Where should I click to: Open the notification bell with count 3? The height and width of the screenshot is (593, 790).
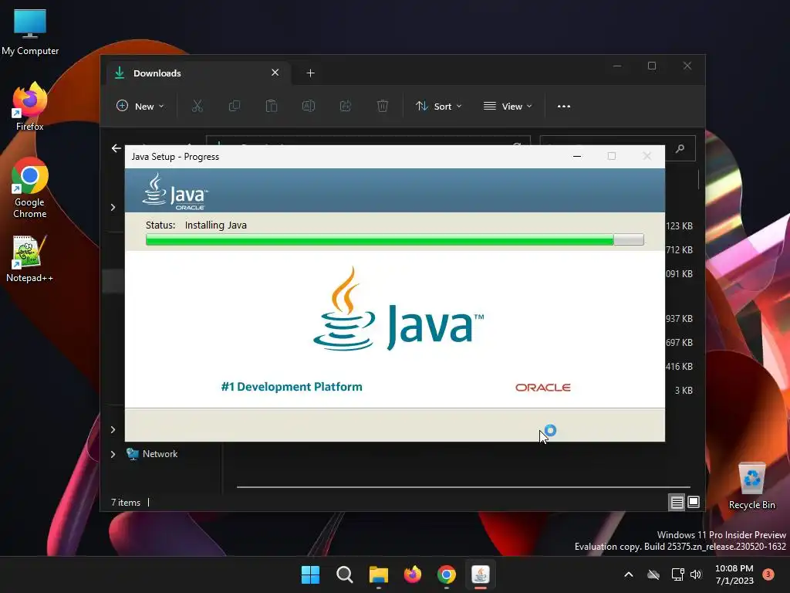pos(768,574)
